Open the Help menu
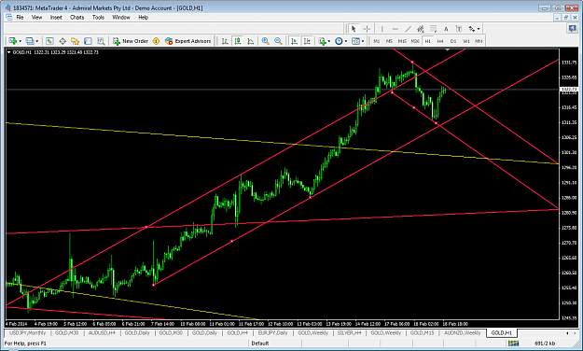The width and height of the screenshot is (583, 351). [x=143, y=17]
